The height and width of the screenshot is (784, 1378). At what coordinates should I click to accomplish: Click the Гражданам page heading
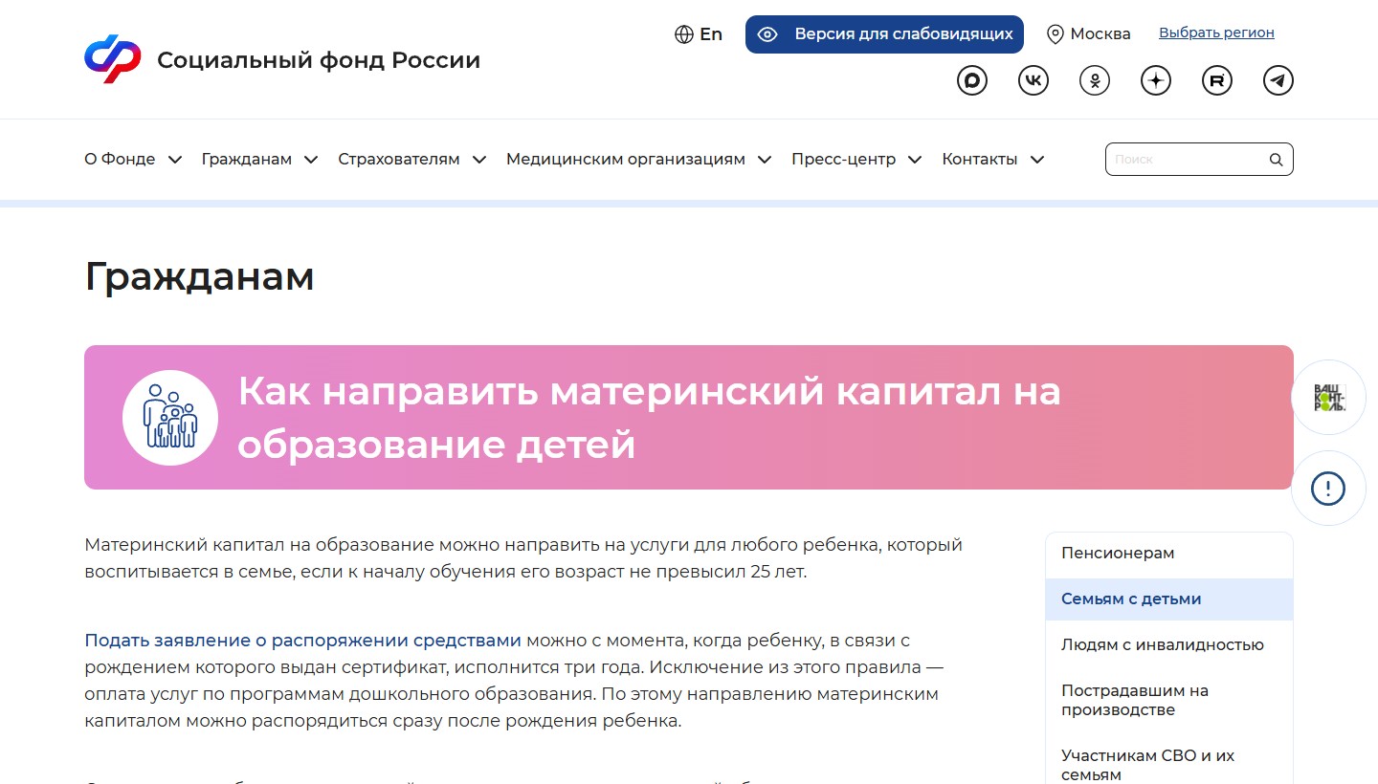point(199,277)
